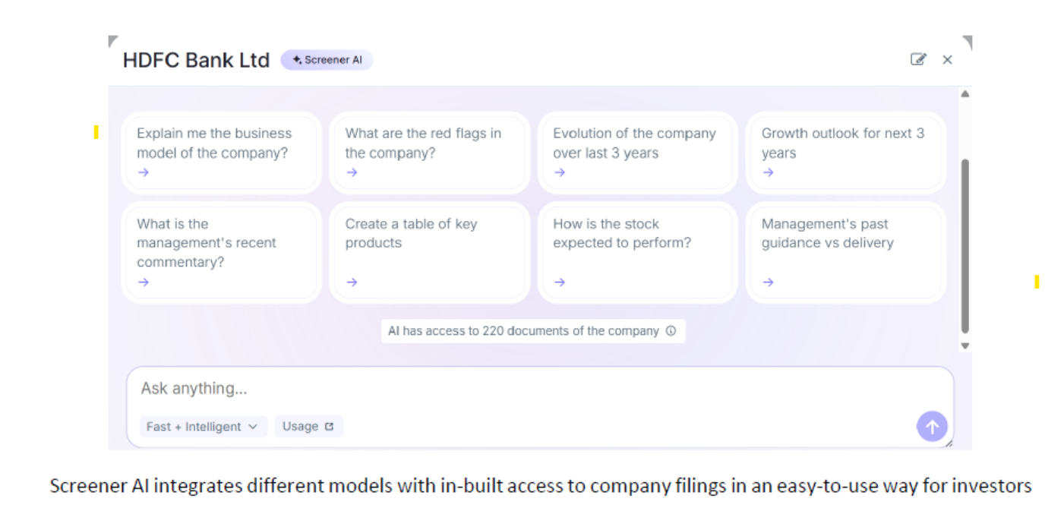Open the Usage external link
1064x508 pixels.
pyautogui.click(x=308, y=427)
